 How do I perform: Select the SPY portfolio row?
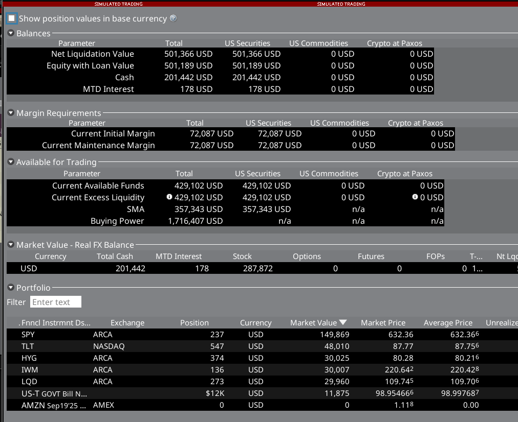pyautogui.click(x=262, y=334)
